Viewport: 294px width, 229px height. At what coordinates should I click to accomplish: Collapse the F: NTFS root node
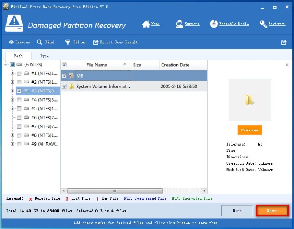click(5, 64)
